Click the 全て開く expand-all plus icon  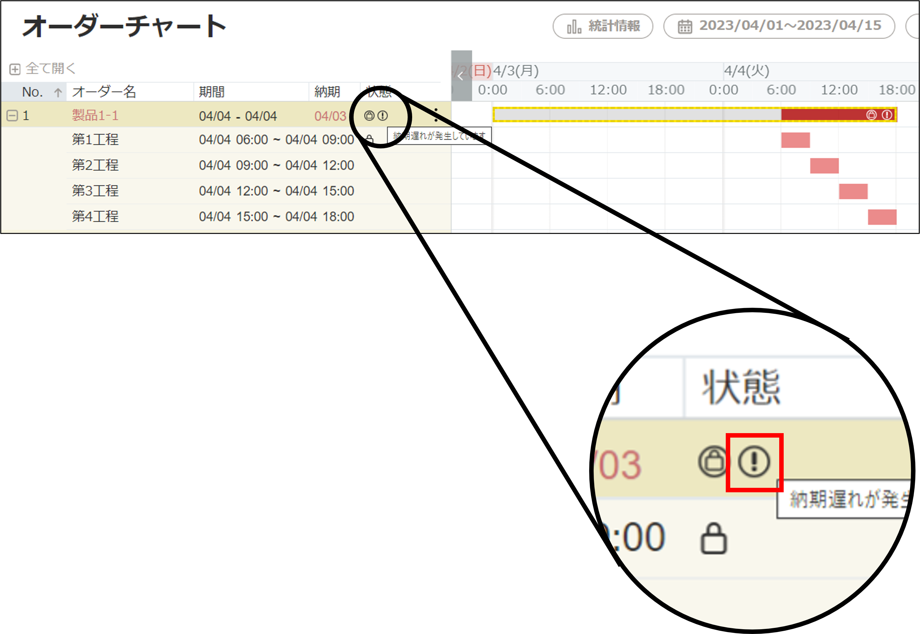pyautogui.click(x=15, y=69)
